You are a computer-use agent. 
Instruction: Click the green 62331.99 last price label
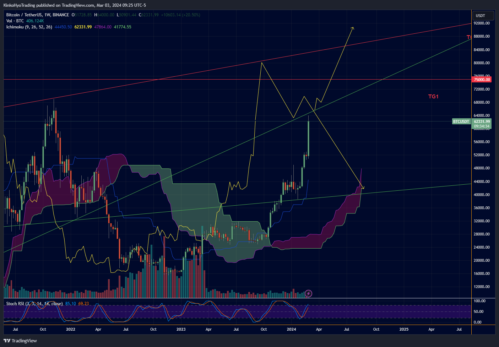[x=482, y=121]
